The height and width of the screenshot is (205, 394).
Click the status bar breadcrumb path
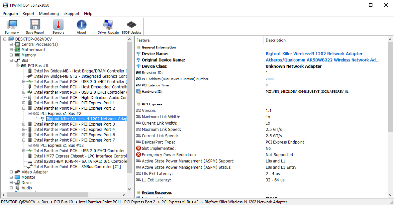tap(144, 202)
